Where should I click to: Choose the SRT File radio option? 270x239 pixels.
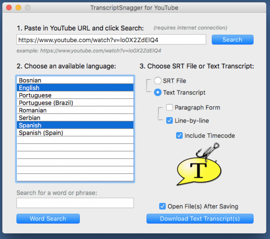158,81
